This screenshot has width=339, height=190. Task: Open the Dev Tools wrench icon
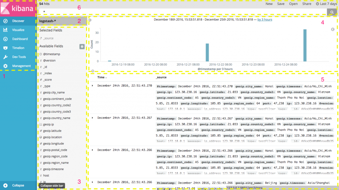pos(5,57)
